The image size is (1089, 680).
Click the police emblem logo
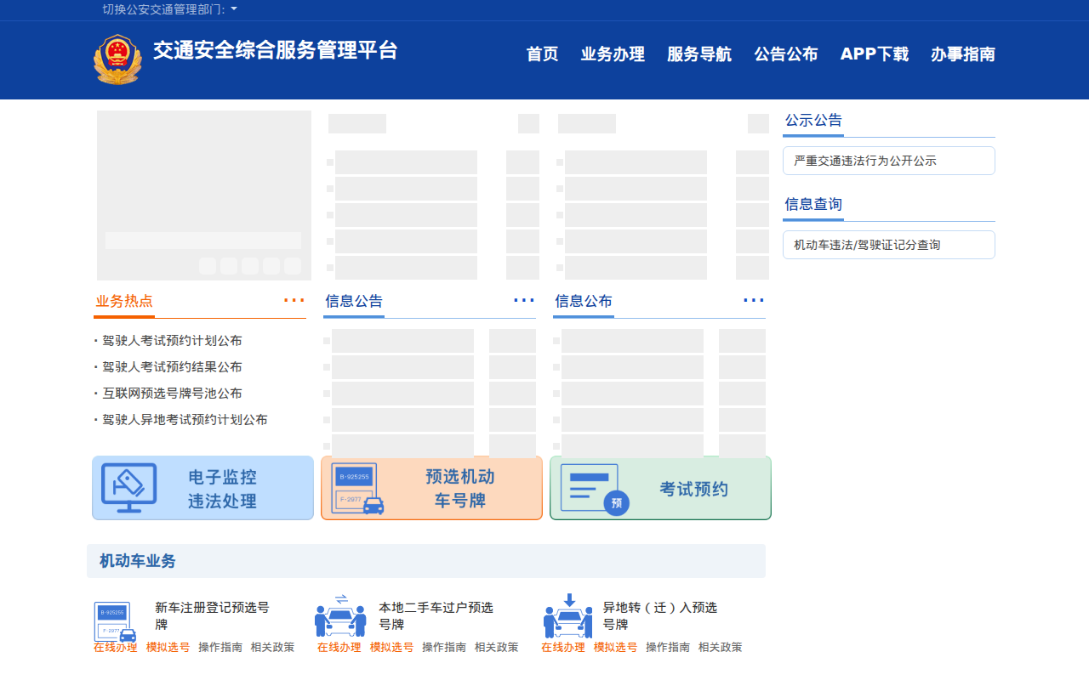point(117,59)
